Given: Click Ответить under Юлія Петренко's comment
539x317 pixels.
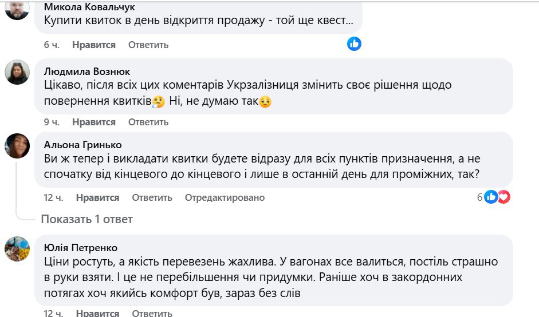Looking at the screenshot, I should pyautogui.click(x=152, y=313).
